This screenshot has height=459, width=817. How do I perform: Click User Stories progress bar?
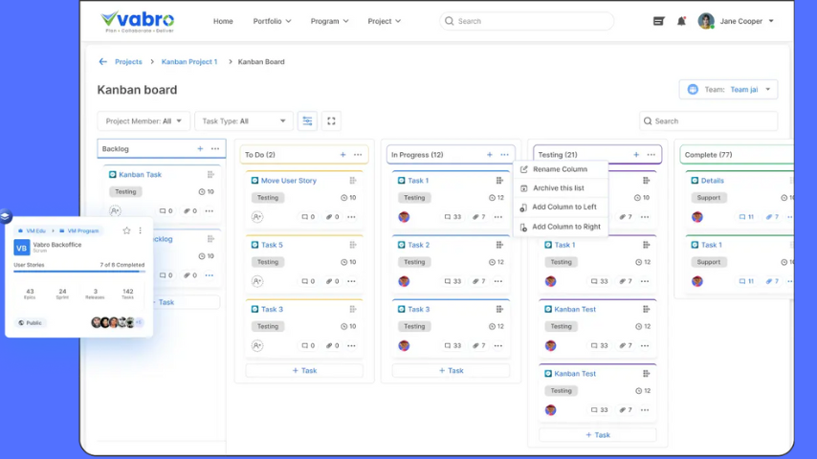79,271
